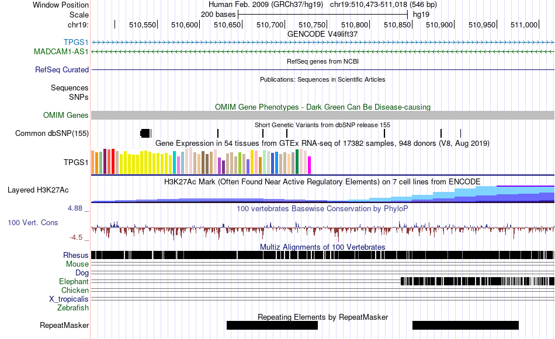555x339 pixels.
Task: Select the RepeatMasker track label
Action: [64, 325]
